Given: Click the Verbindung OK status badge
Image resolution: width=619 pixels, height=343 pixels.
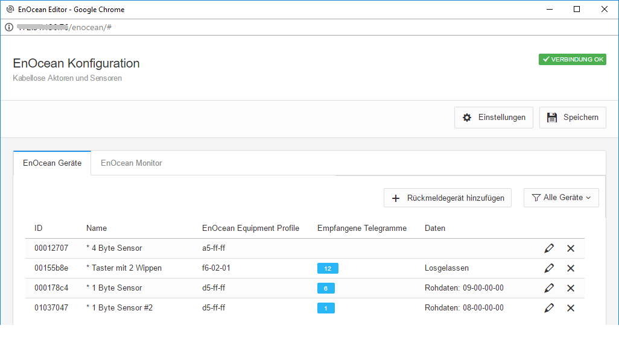Looking at the screenshot, I should pos(572,60).
